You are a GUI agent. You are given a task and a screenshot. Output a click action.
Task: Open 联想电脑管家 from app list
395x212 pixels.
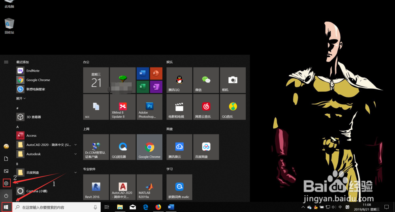(47, 89)
